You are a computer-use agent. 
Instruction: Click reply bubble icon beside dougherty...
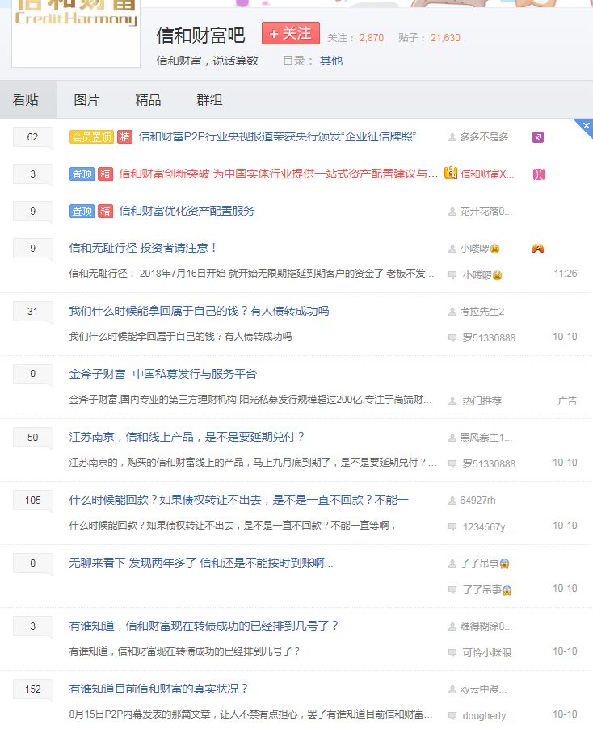click(452, 716)
